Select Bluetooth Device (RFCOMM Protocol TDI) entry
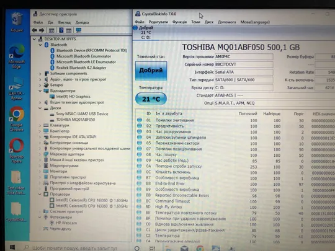 point(92,50)
